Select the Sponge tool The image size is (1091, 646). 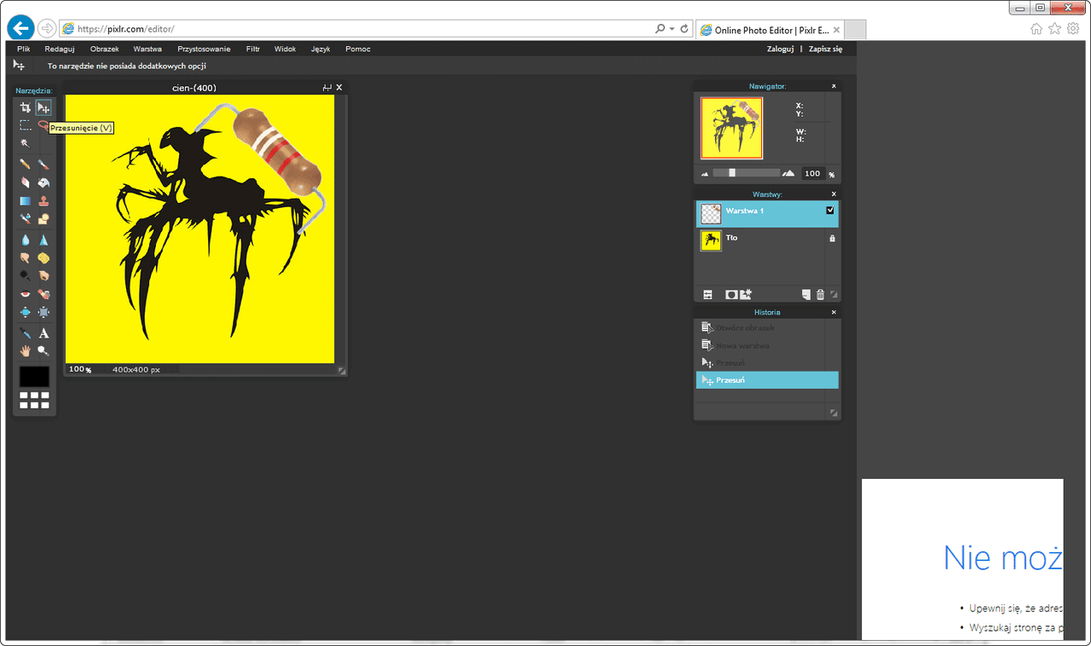(43, 258)
